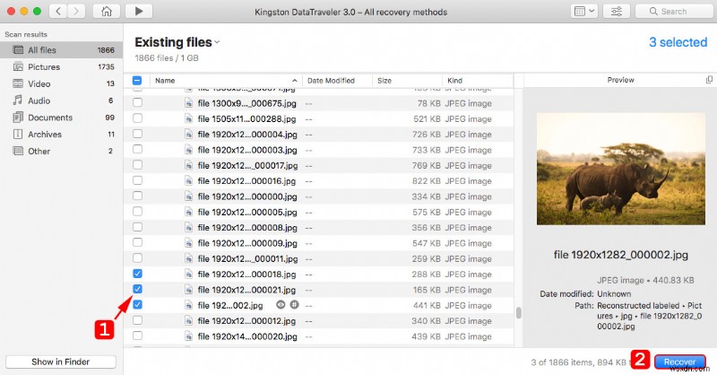This screenshot has height=375, width=717.
Task: Open the view mode dropdown in toolbar
Action: click(x=584, y=12)
